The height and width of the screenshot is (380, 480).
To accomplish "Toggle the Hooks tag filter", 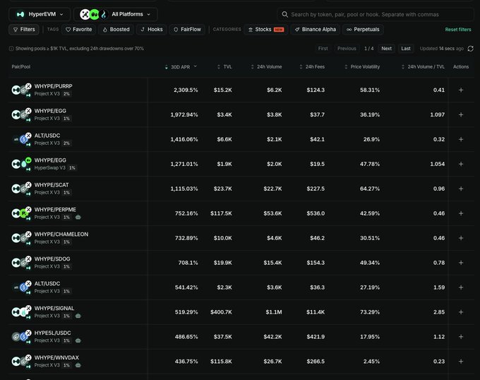I will pos(152,30).
